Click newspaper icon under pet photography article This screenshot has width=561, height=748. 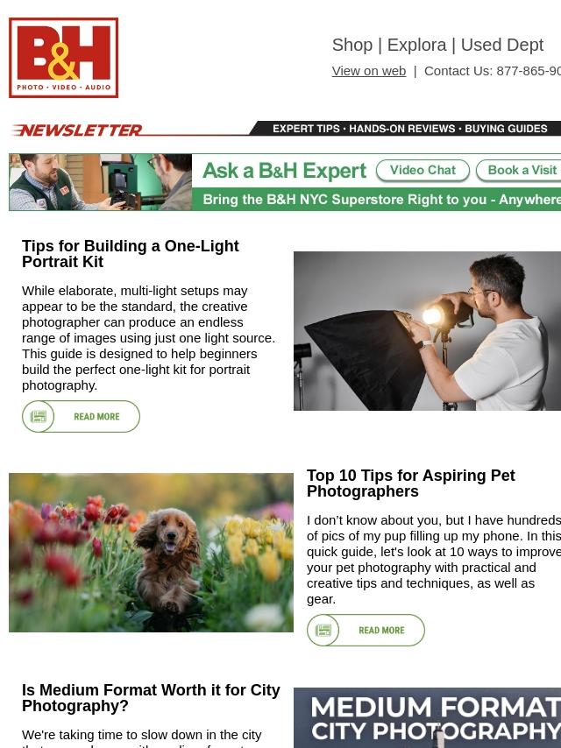(x=323, y=630)
